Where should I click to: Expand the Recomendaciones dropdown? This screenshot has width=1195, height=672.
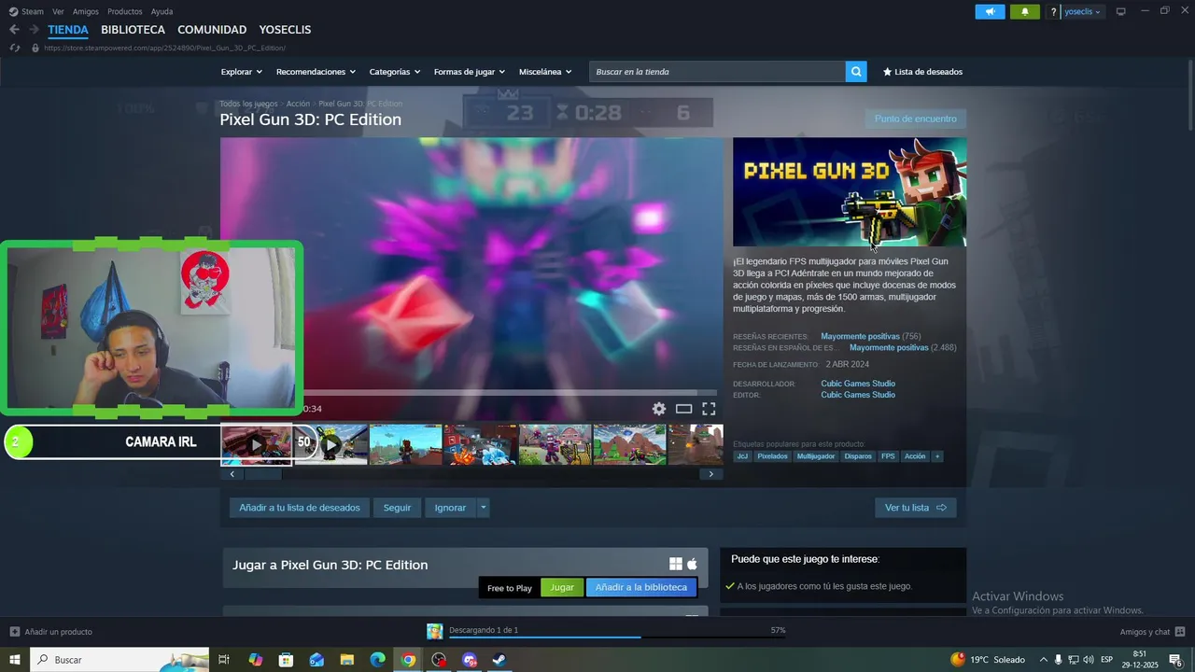point(316,72)
